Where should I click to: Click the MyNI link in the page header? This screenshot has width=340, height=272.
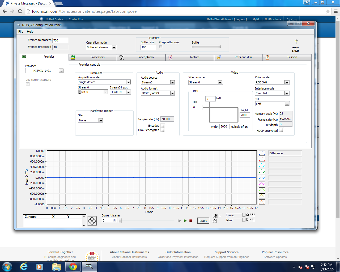coord(256,19)
